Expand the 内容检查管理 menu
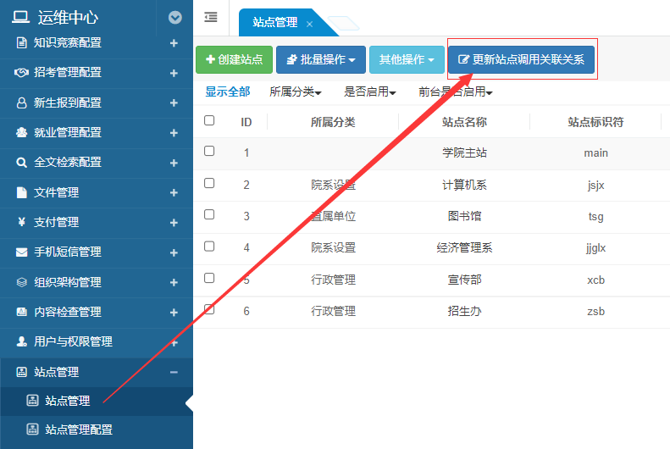 (x=174, y=312)
